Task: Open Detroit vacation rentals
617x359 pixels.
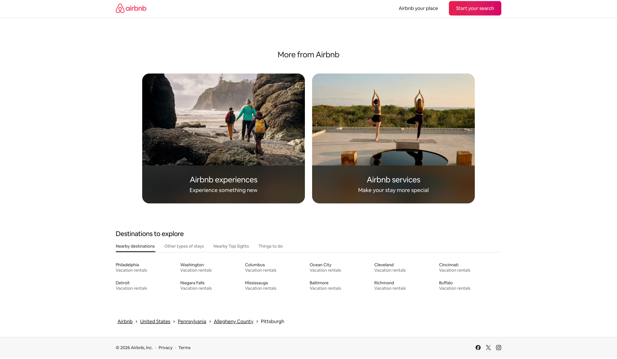Action: tap(131, 286)
